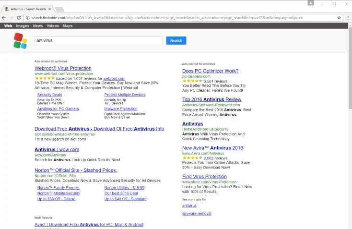Click the browser back arrow
352x229 pixels.
(x=4, y=18)
